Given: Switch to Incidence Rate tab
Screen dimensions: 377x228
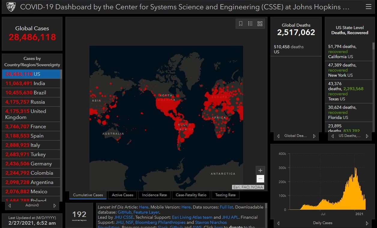Looking at the screenshot, I should coord(154,195).
